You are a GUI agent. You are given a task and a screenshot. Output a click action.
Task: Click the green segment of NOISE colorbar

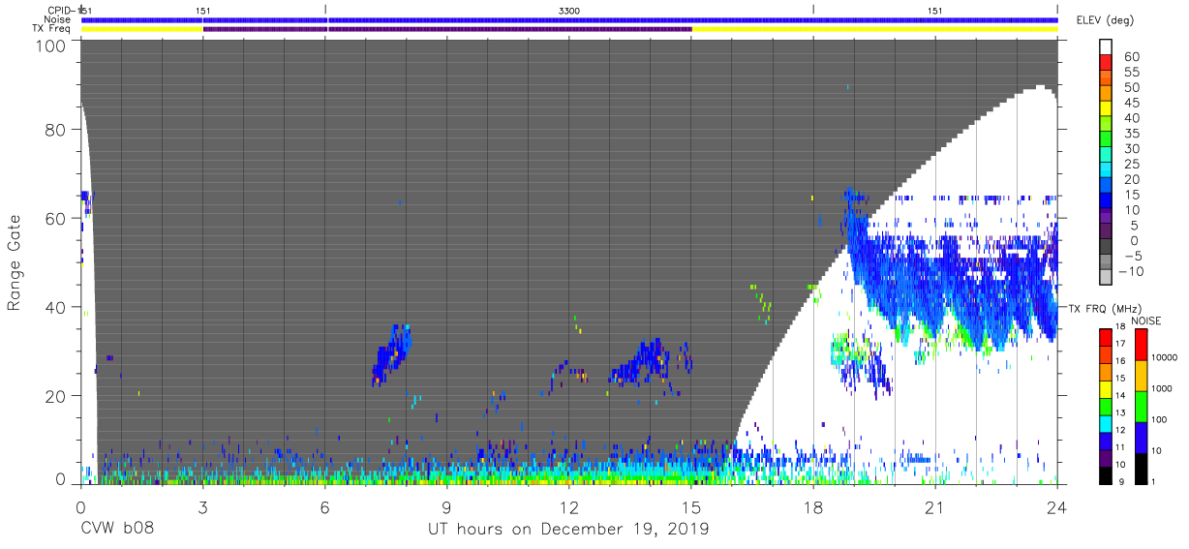[x=1141, y=407]
